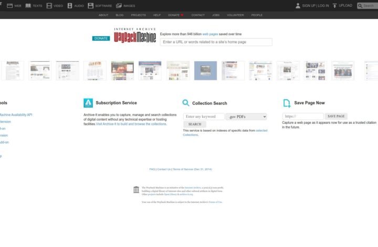The width and height of the screenshot is (378, 247).
Task: Click the Contact Us footer link
Action: (164, 169)
